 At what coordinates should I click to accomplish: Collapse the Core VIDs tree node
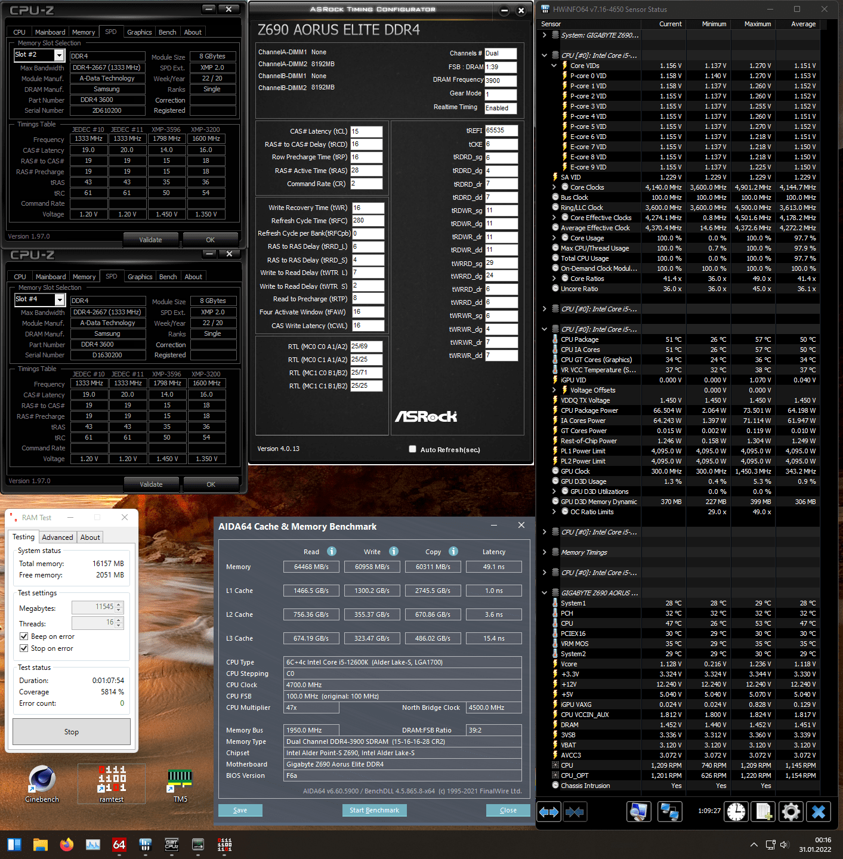click(x=554, y=66)
